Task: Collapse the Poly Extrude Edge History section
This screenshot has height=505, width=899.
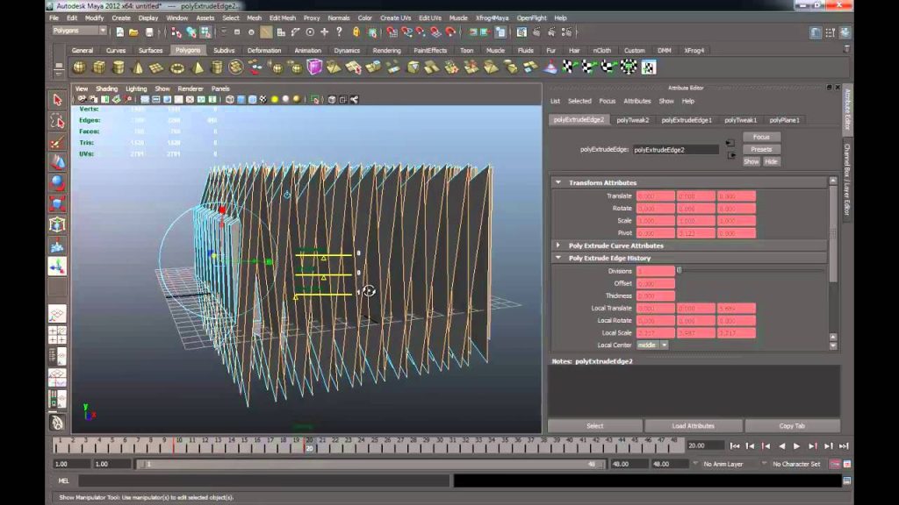Action: pyautogui.click(x=557, y=258)
